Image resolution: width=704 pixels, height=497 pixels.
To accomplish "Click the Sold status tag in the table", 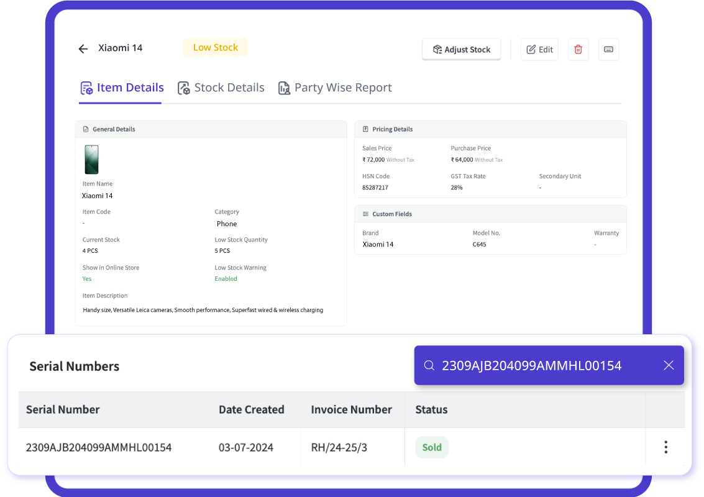I will [432, 447].
